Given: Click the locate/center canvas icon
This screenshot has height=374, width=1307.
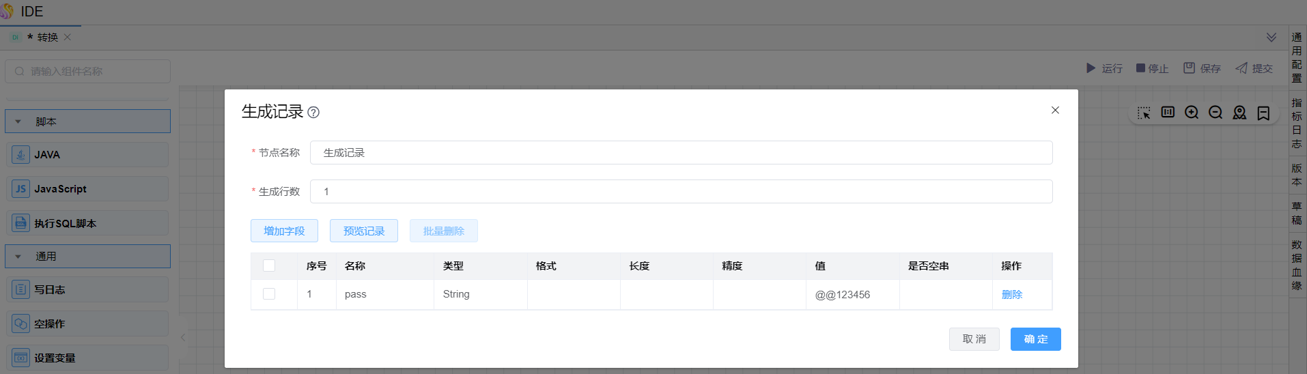Looking at the screenshot, I should [1239, 113].
